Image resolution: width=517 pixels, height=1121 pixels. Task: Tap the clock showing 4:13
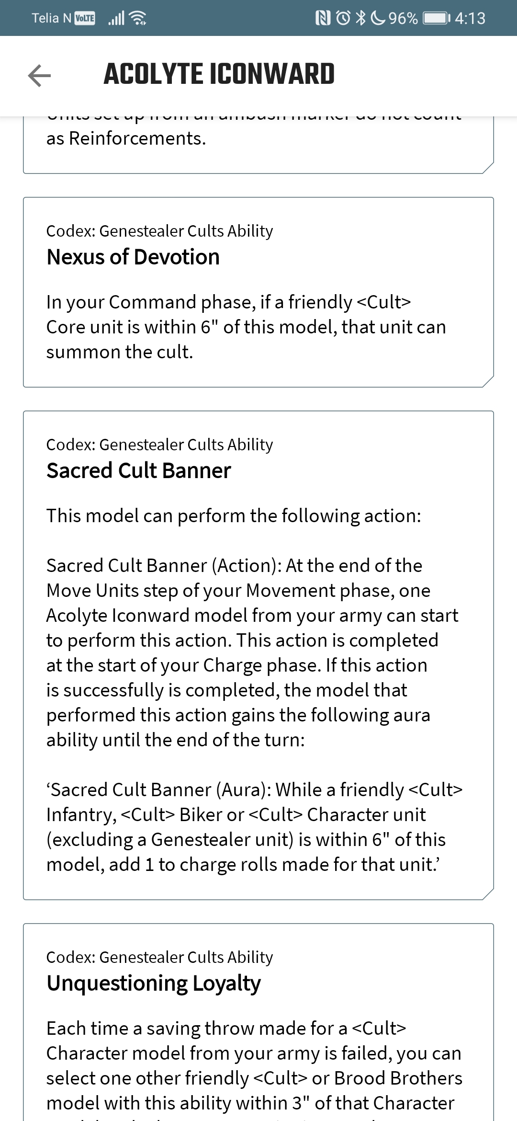(470, 18)
